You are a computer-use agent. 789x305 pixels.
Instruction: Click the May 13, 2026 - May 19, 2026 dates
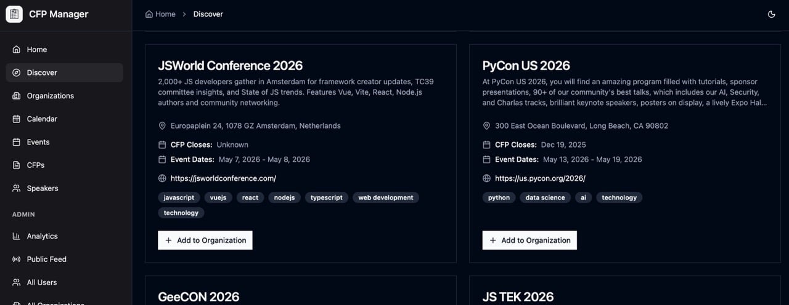(592, 159)
